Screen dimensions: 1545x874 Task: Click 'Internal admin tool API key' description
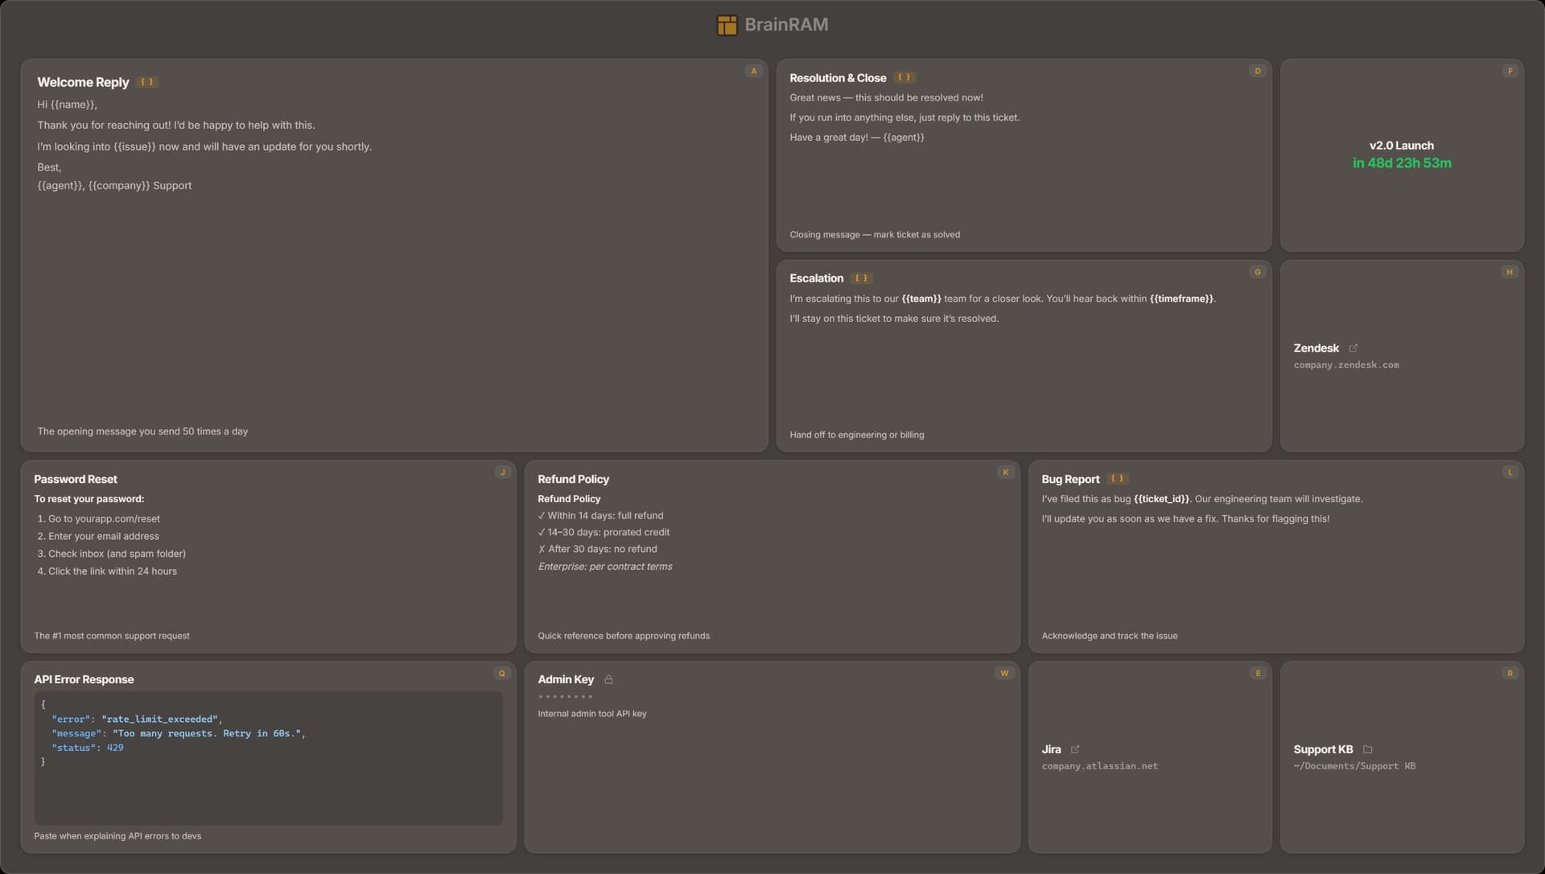(x=591, y=714)
